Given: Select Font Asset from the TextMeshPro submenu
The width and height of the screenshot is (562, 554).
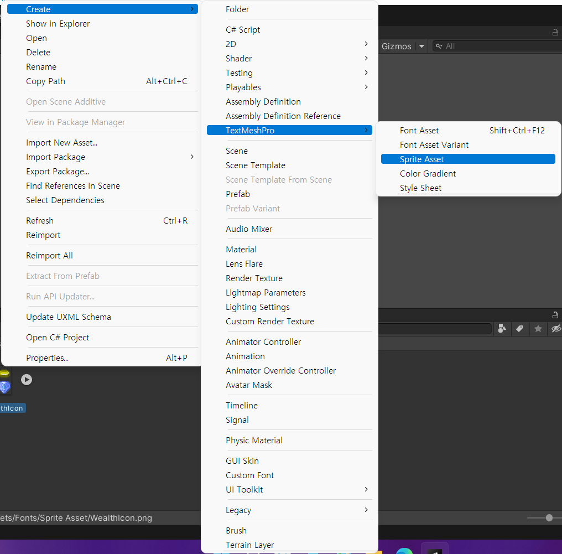Looking at the screenshot, I should 419,130.
